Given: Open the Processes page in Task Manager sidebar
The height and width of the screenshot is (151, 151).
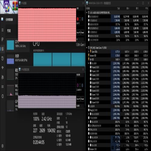Looking at the screenshot, I should (2, 39).
